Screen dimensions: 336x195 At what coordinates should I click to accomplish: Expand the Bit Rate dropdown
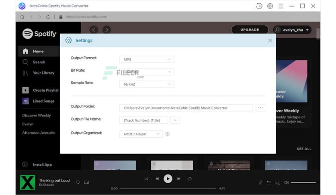click(147, 72)
